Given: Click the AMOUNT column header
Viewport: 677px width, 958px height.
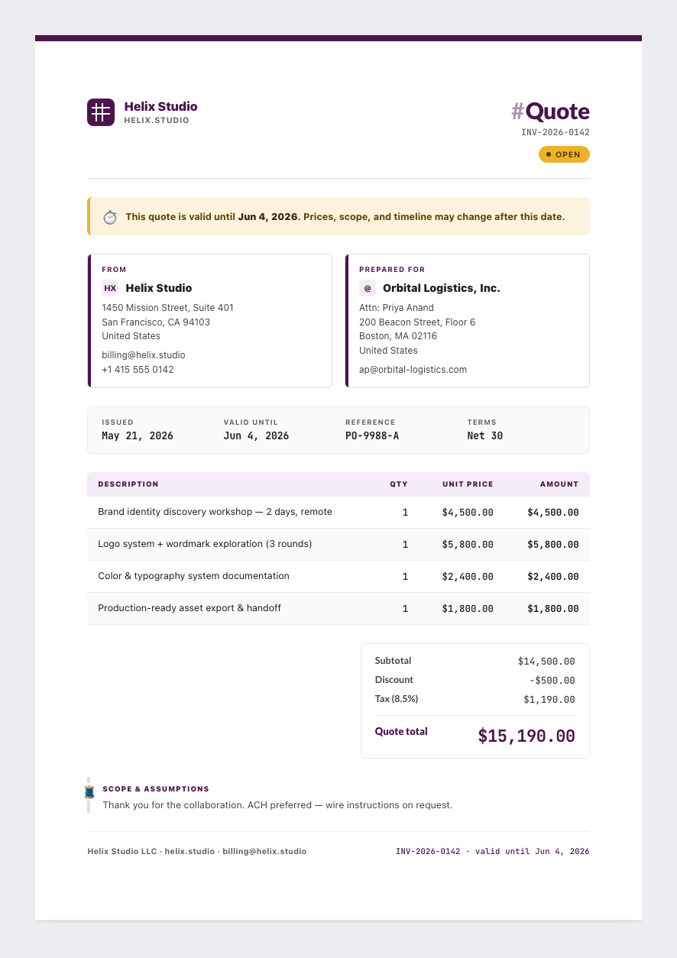Looking at the screenshot, I should pyautogui.click(x=559, y=484).
